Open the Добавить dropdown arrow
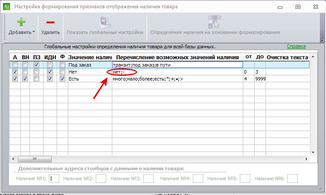Screen dimensions: 326x195 [34, 32]
